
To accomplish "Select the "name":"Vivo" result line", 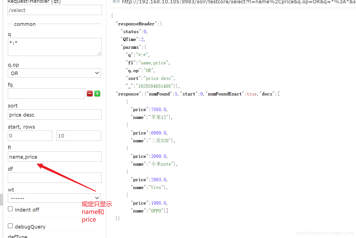I will (x=149, y=187).
